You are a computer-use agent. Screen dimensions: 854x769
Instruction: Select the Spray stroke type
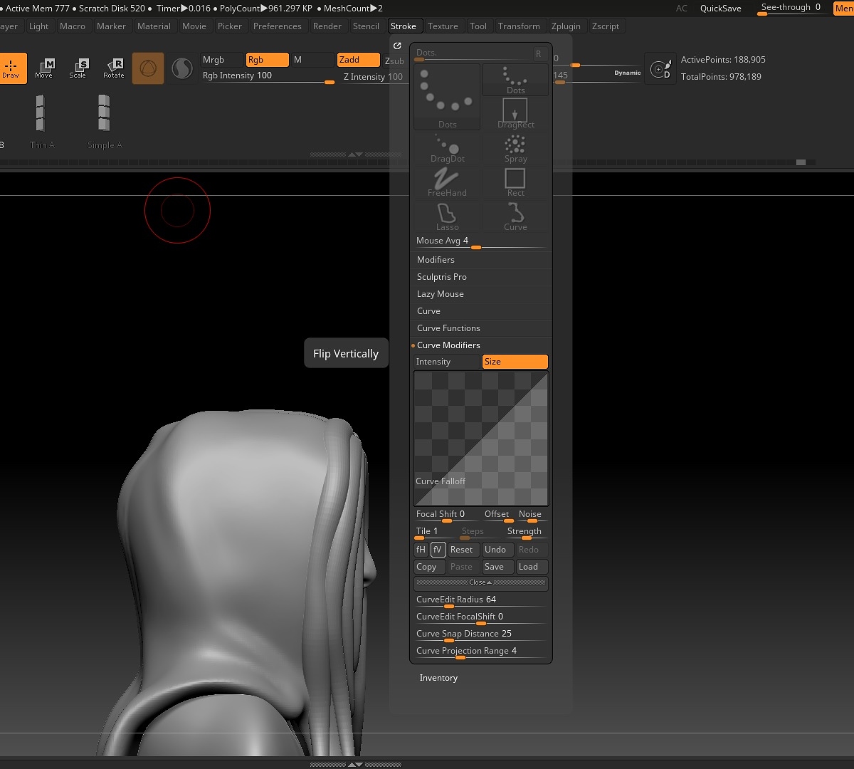[x=515, y=147]
